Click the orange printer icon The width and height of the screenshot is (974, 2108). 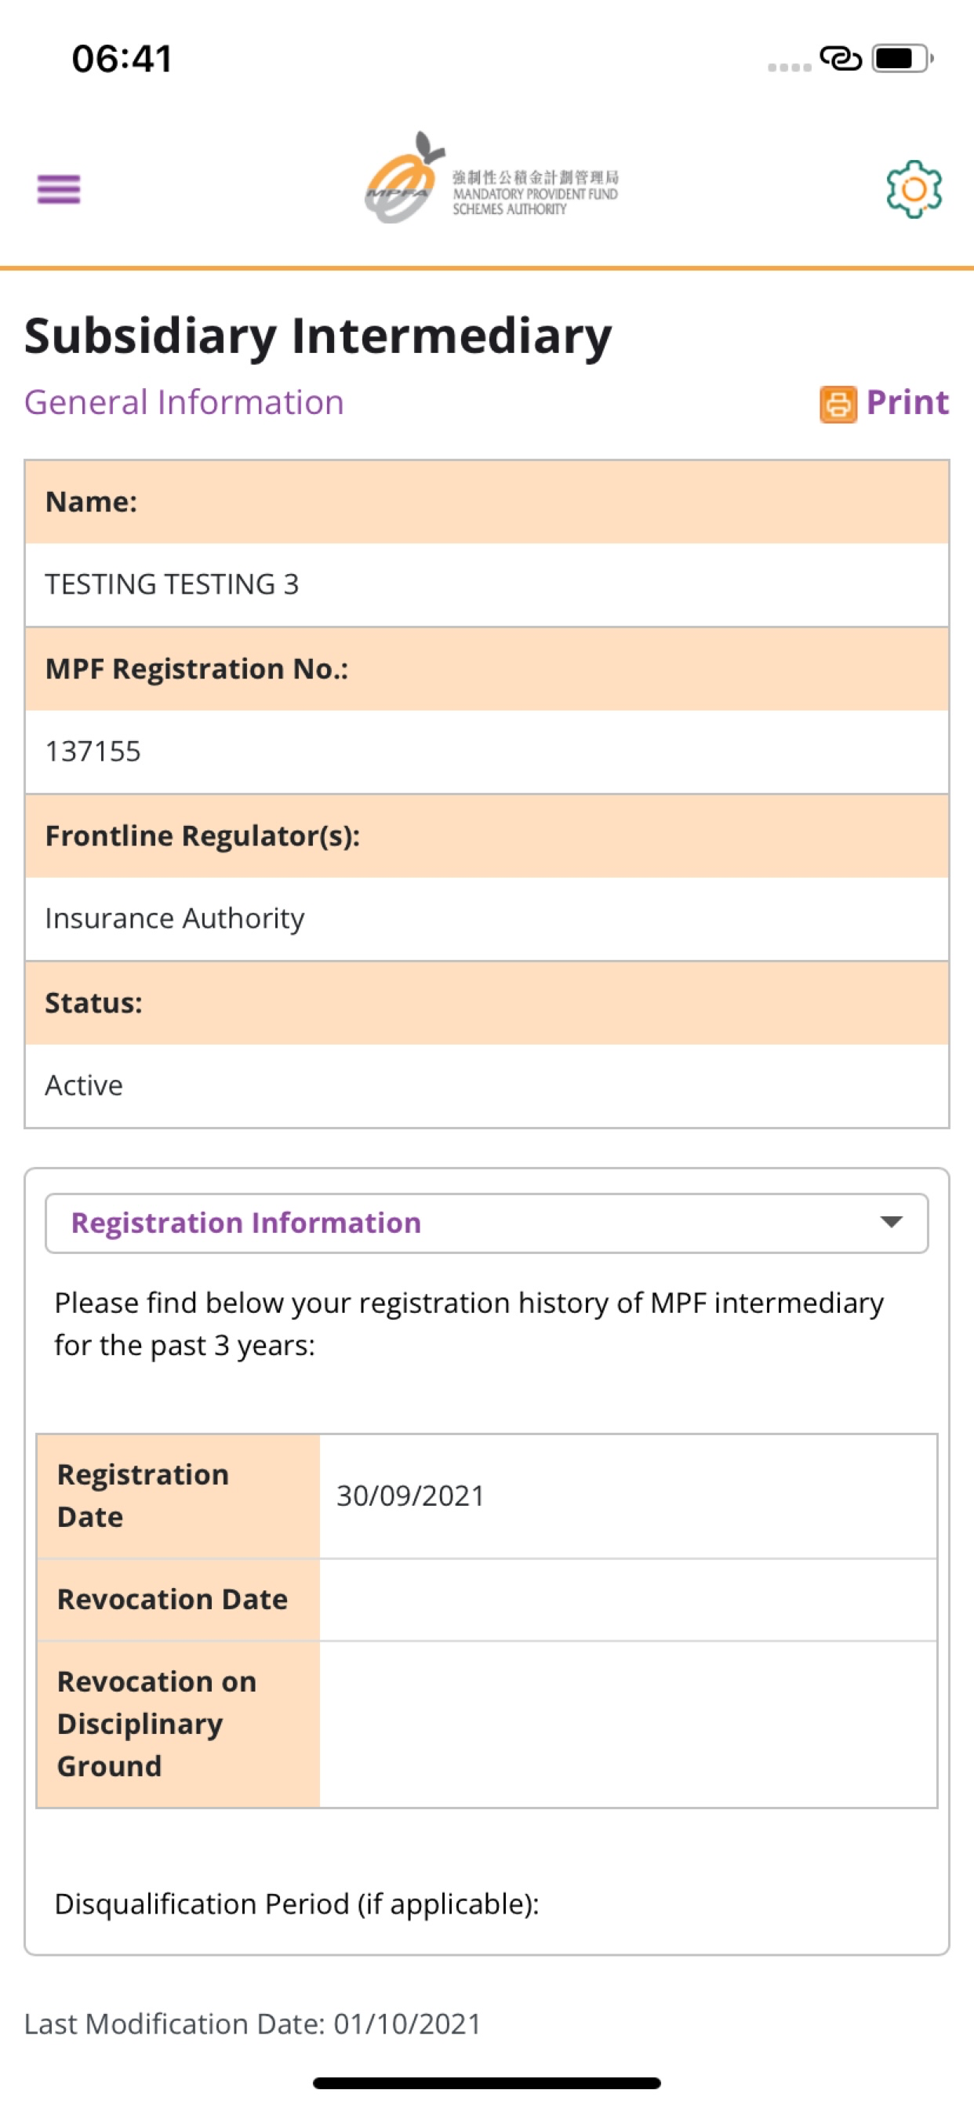[x=838, y=404]
